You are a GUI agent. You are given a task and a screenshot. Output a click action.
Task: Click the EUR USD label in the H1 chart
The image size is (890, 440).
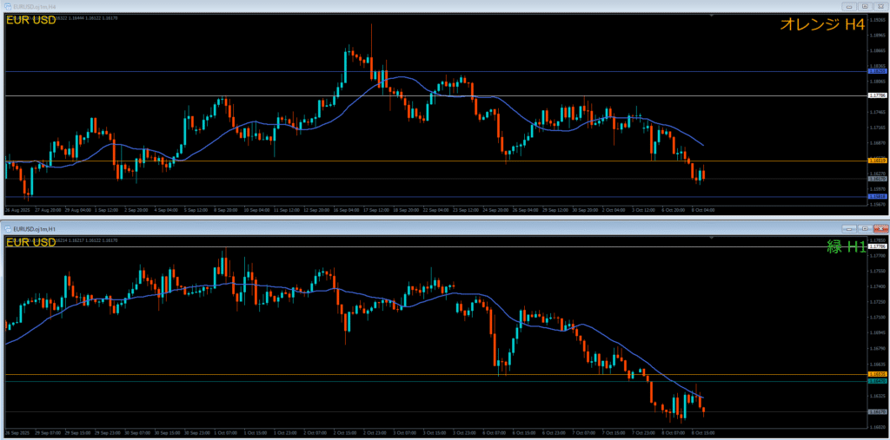30,242
